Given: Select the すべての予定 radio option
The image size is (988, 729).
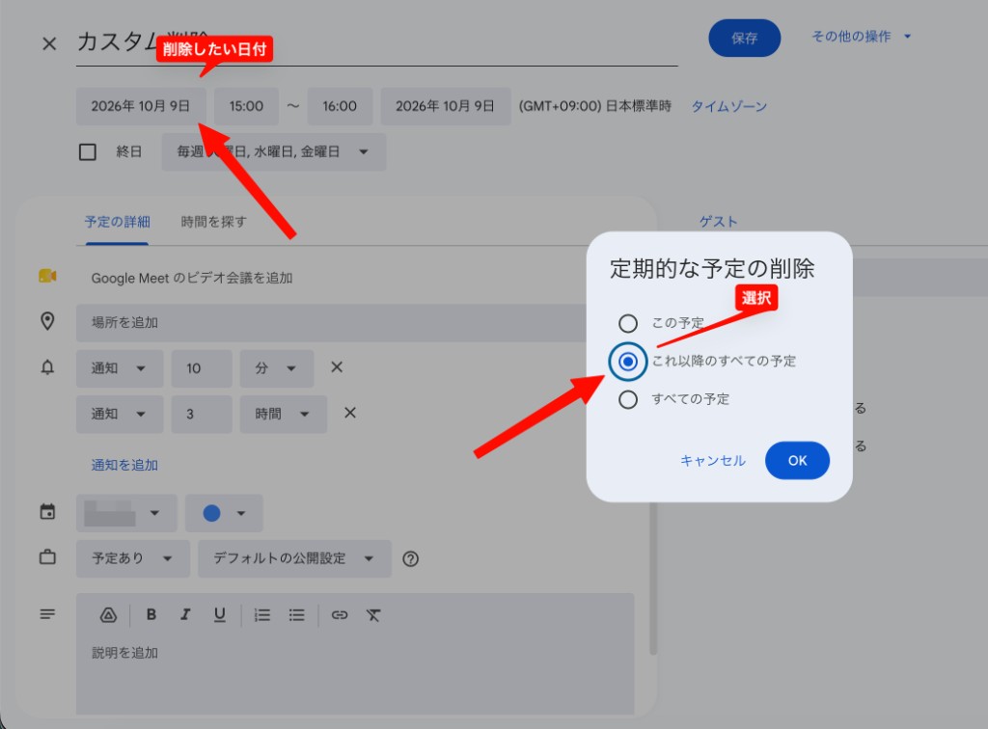Looking at the screenshot, I should (x=627, y=399).
